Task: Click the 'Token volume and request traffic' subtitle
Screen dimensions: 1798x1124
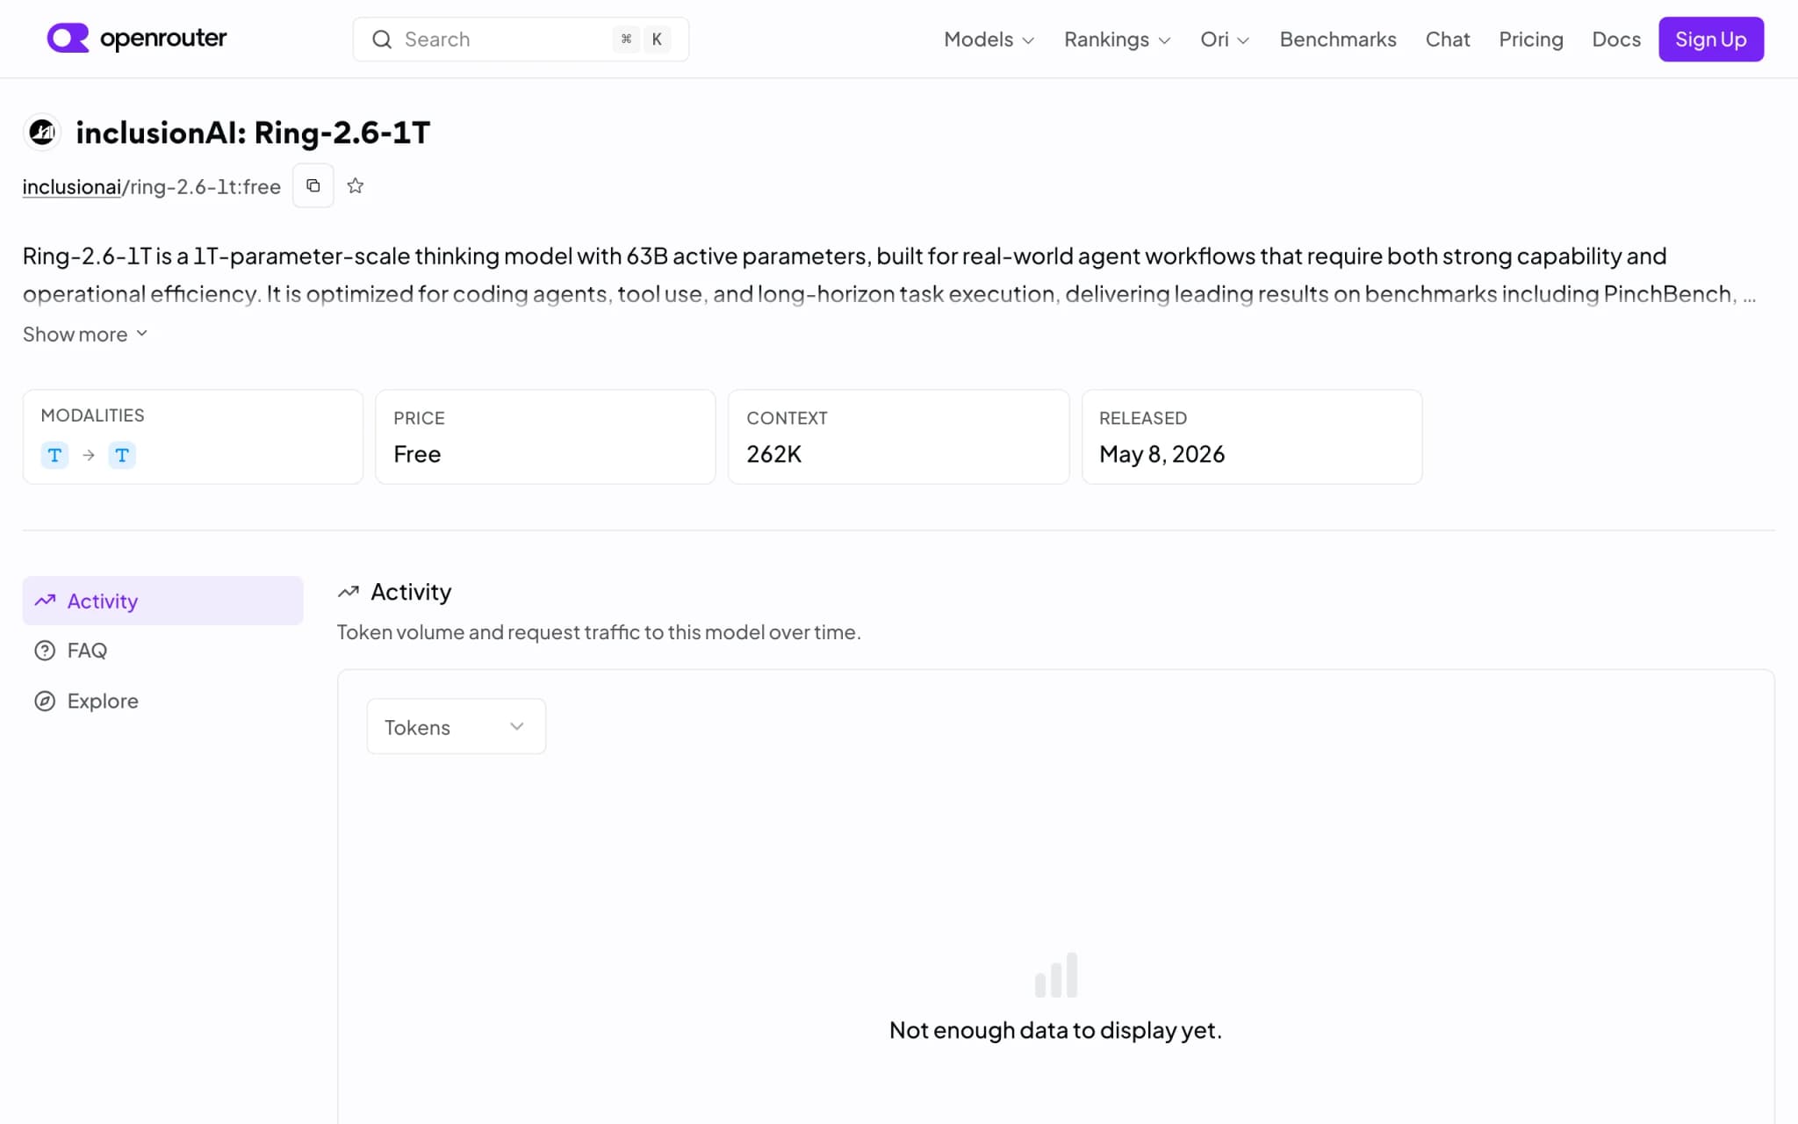Action: (x=599, y=632)
